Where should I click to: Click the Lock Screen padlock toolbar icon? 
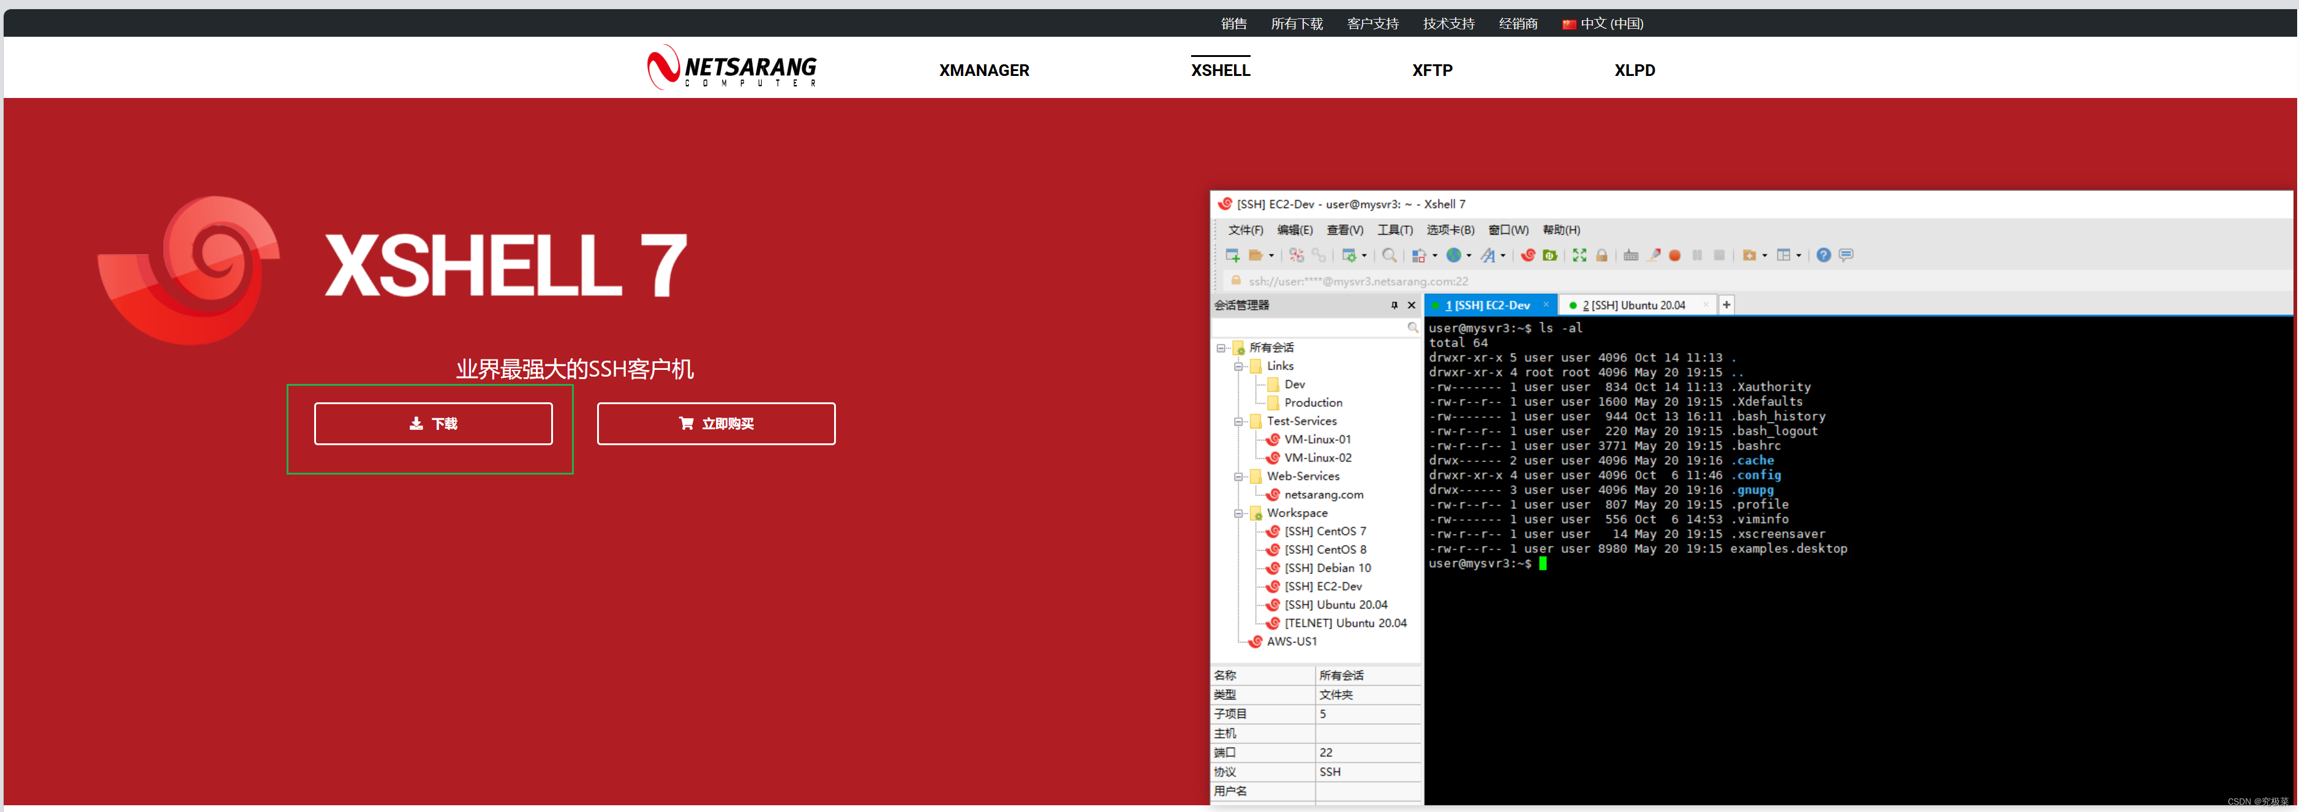(1602, 255)
